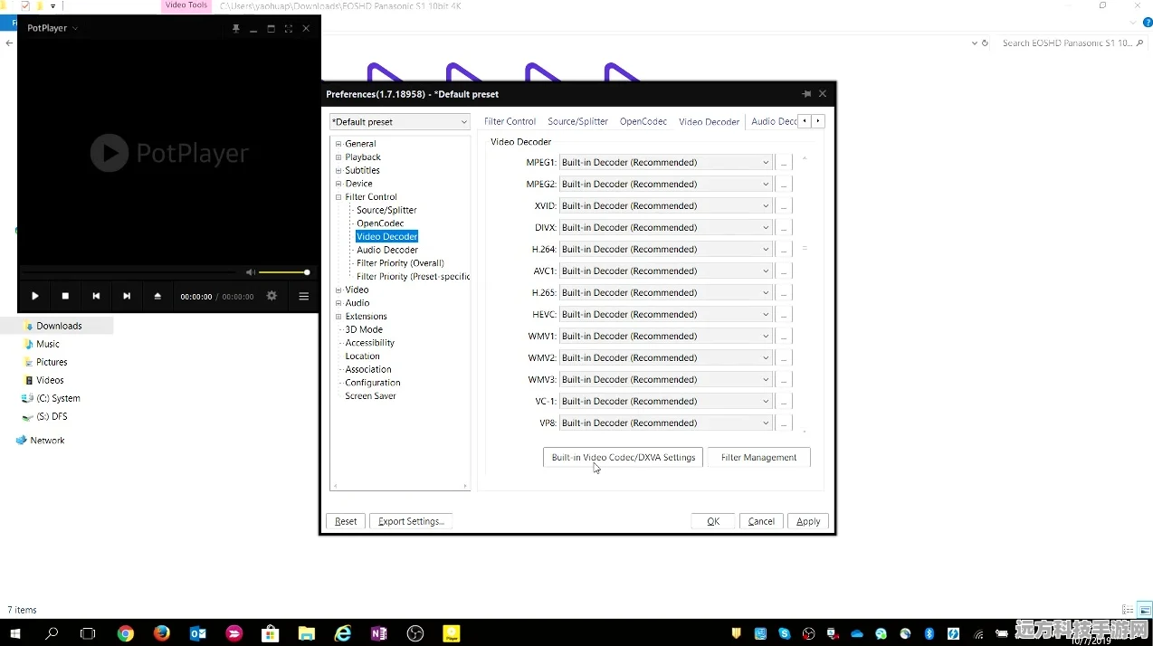The width and height of the screenshot is (1153, 646).
Task: Click the Export Settings... button
Action: [x=411, y=521]
